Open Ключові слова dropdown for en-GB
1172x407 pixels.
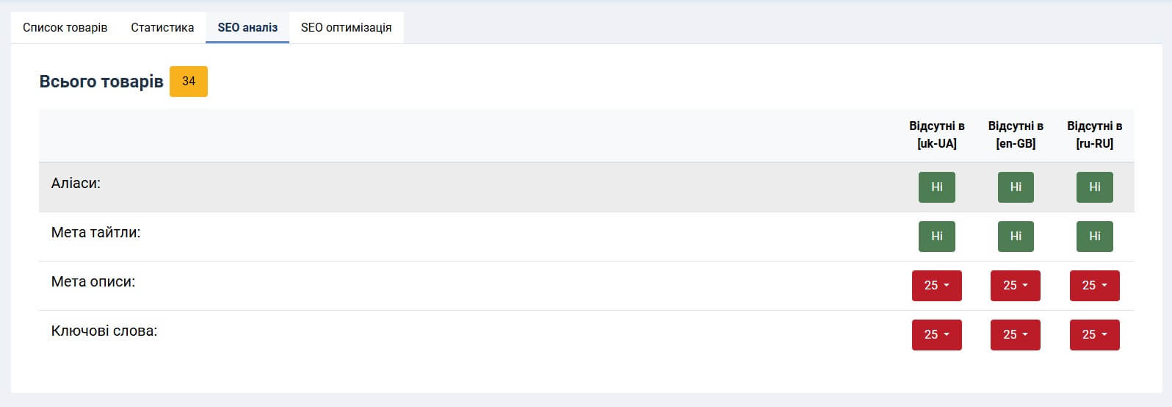coord(1016,334)
